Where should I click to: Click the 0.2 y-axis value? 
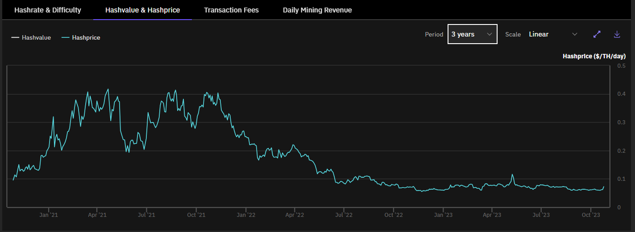click(x=621, y=151)
